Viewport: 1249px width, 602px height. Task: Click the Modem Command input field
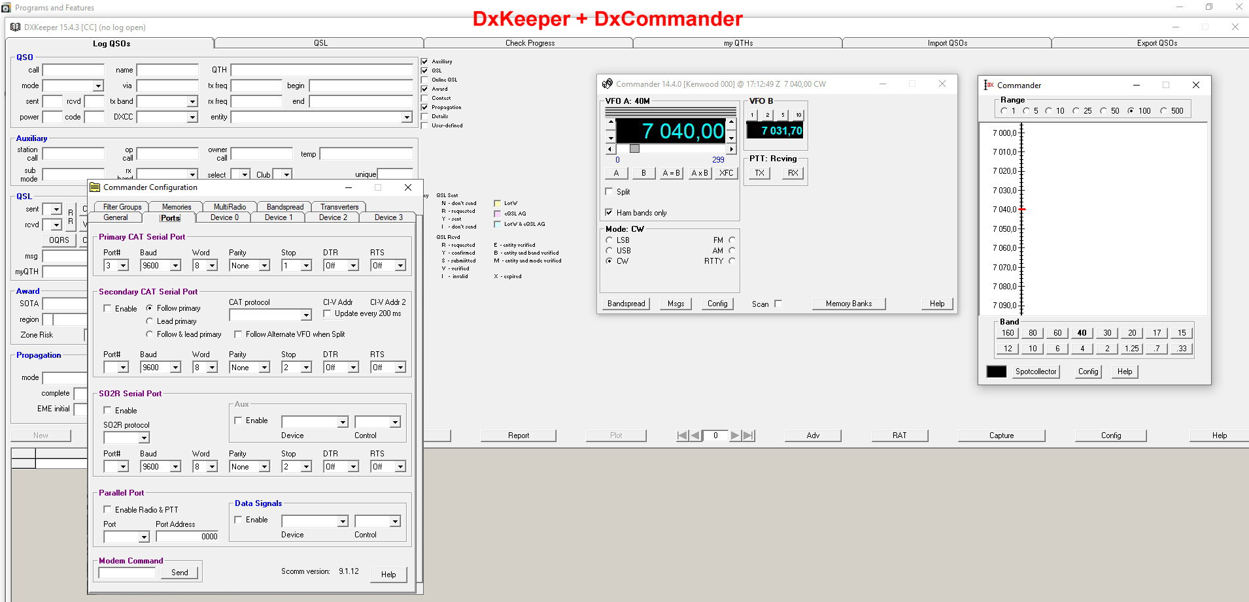(x=127, y=573)
